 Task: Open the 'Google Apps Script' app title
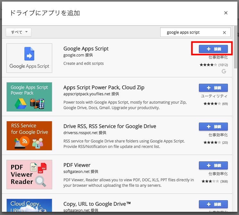point(86,49)
